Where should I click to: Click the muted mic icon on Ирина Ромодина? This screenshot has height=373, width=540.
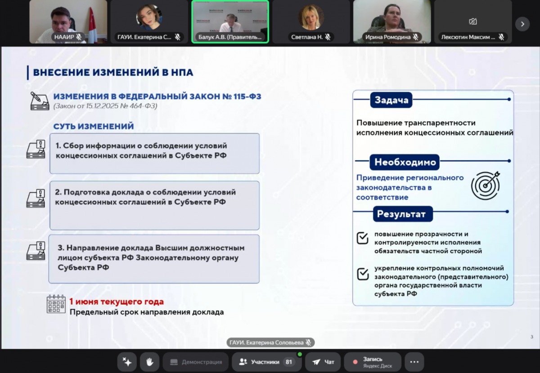(x=415, y=37)
